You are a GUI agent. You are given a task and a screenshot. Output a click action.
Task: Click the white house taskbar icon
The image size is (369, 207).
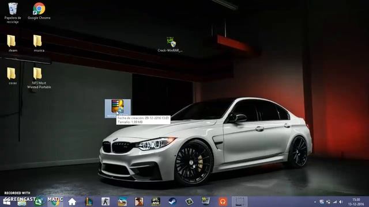pos(72,202)
